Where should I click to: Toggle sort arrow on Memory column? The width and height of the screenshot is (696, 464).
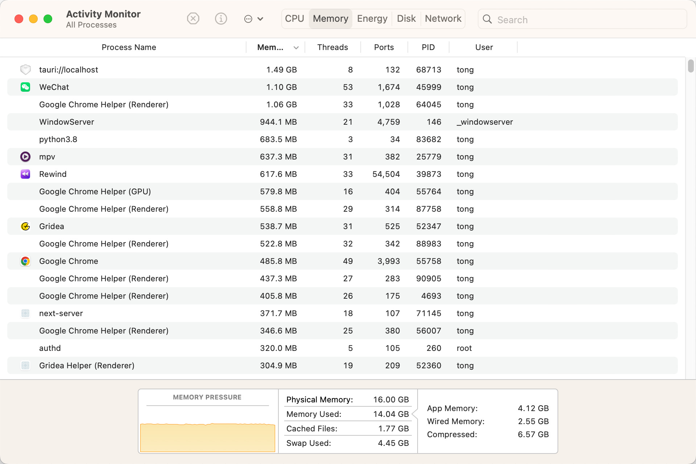click(x=296, y=47)
